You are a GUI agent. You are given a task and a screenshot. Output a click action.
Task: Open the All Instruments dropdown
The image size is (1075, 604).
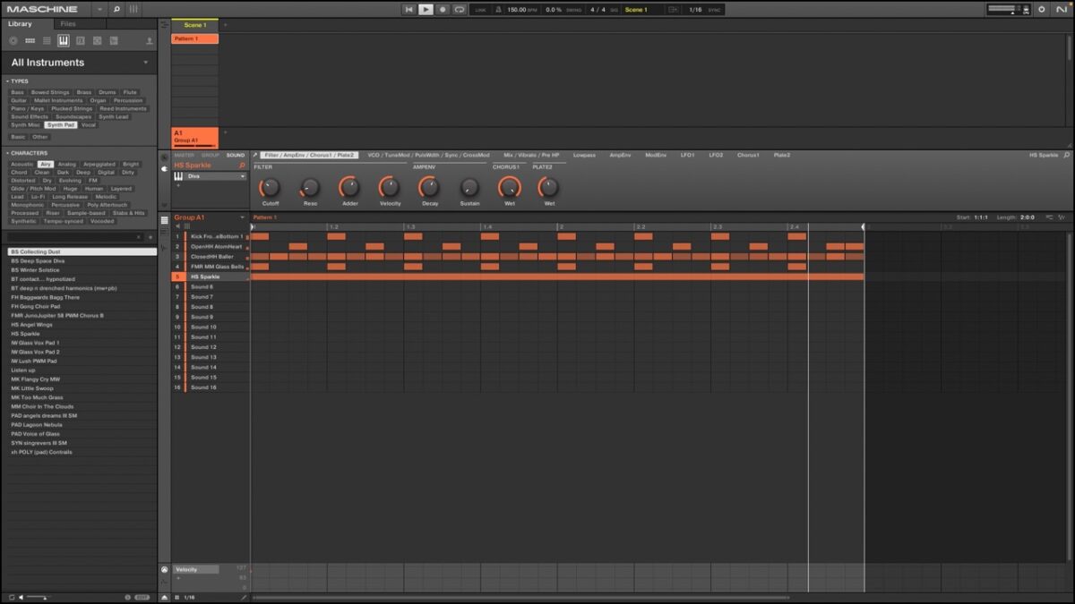coord(146,63)
